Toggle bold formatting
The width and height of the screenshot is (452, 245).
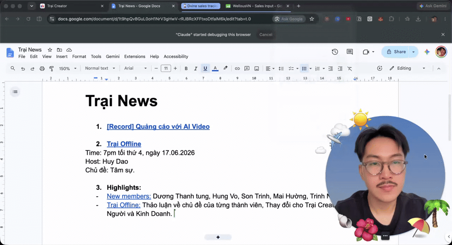[186, 69]
